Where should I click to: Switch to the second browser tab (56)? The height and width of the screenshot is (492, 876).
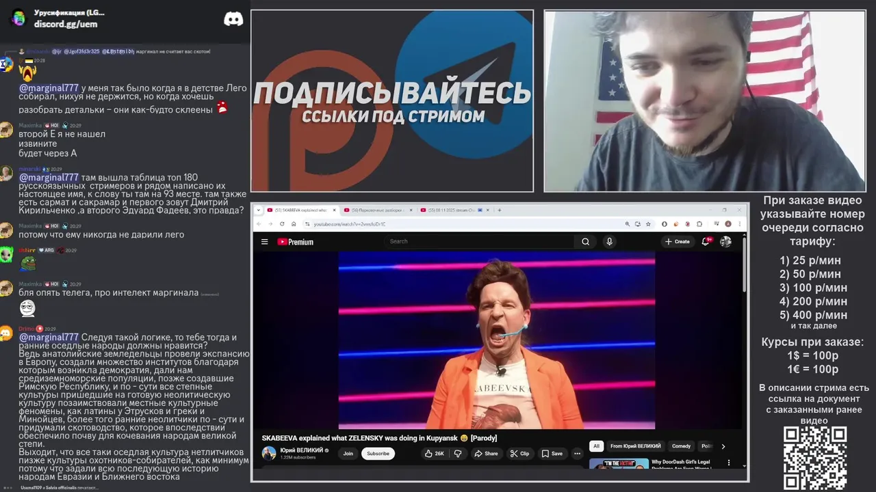click(x=378, y=210)
